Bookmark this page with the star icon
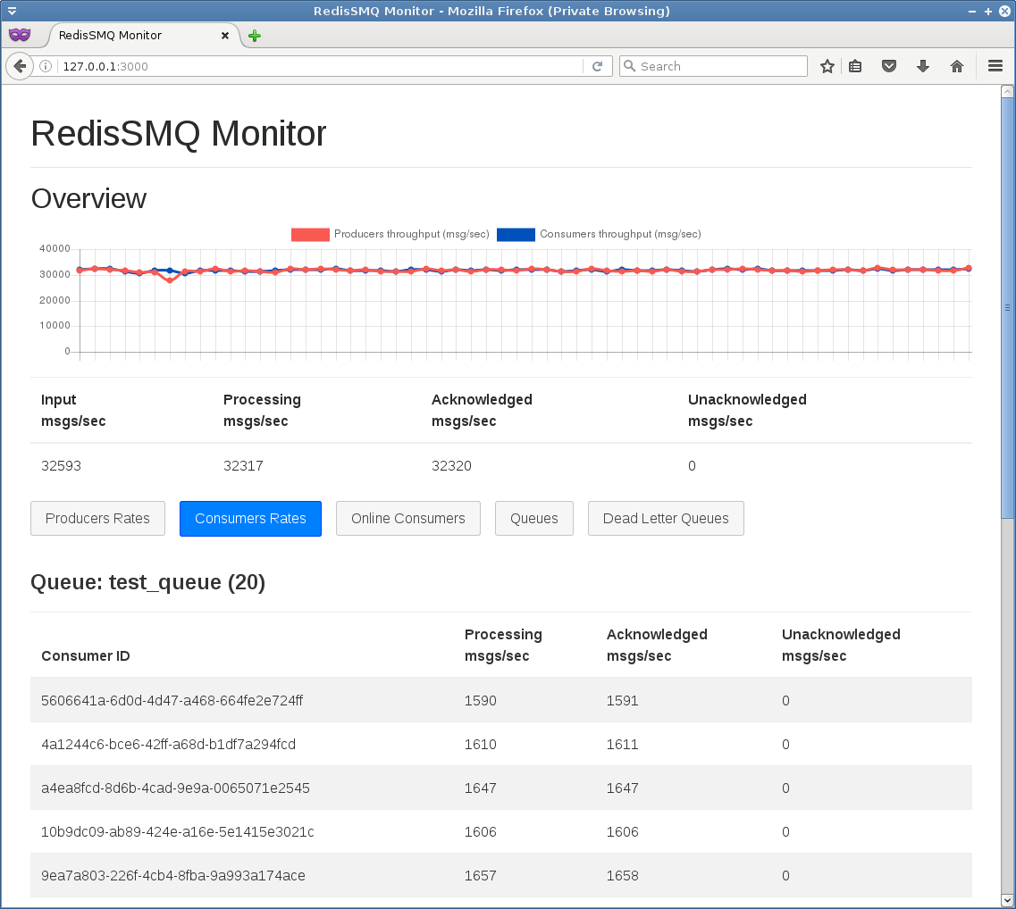 click(827, 66)
